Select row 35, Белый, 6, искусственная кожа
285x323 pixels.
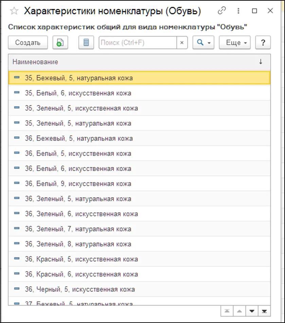click(x=78, y=93)
